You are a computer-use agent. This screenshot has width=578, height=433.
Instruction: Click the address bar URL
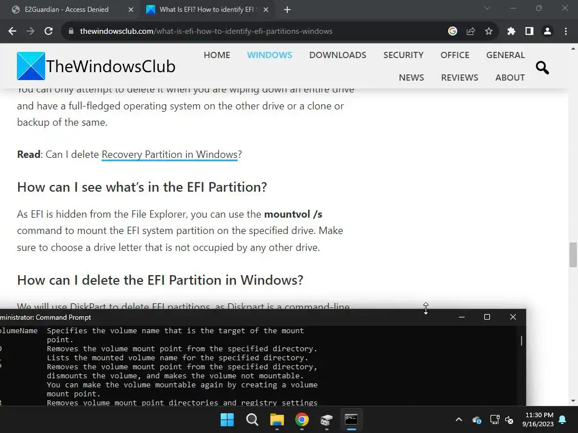coord(207,32)
